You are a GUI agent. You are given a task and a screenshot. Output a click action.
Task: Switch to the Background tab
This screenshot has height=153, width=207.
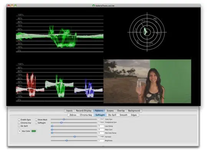(x=134, y=110)
